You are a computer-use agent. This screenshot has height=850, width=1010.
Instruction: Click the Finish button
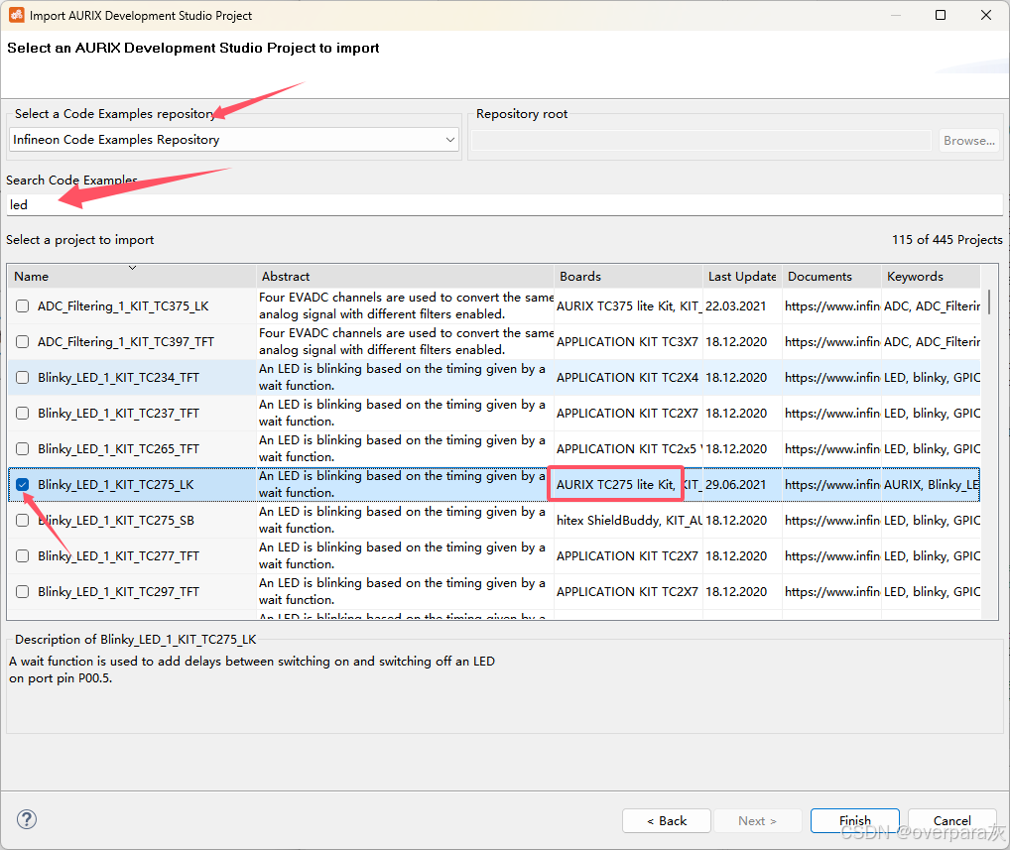tap(855, 821)
